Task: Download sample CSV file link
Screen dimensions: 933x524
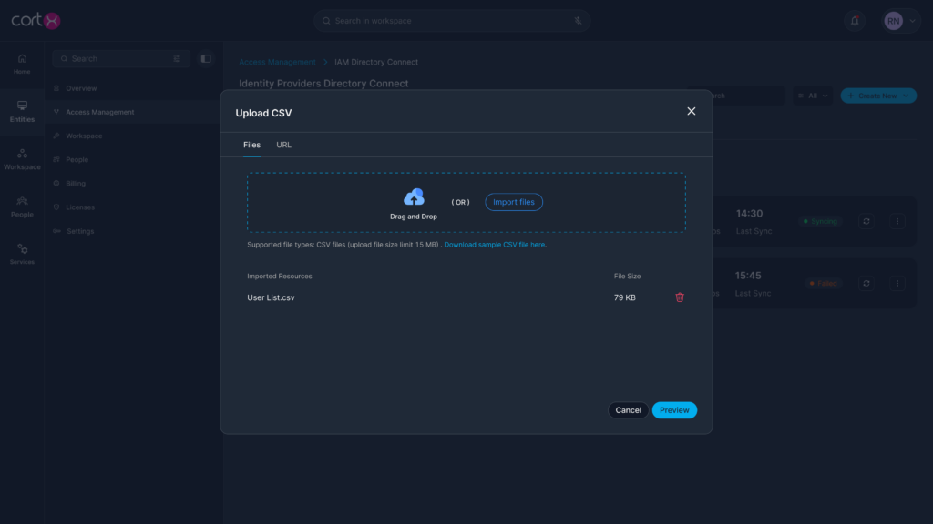Action: coord(495,245)
